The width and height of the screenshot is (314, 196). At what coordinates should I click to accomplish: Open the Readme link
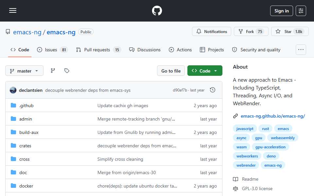click(x=250, y=179)
